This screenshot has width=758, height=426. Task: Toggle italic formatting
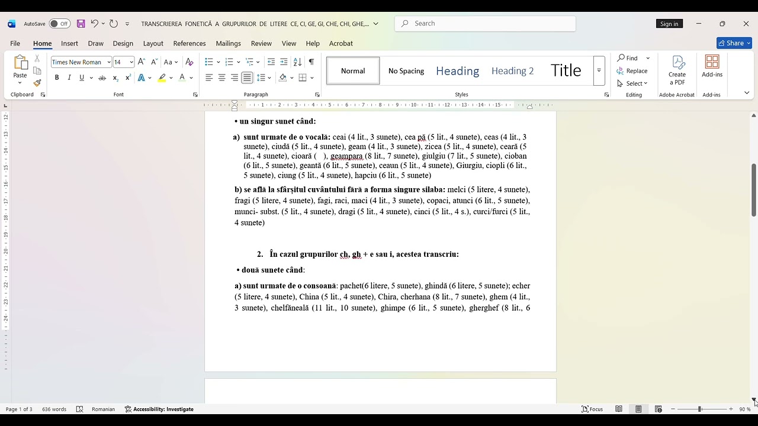[69, 78]
